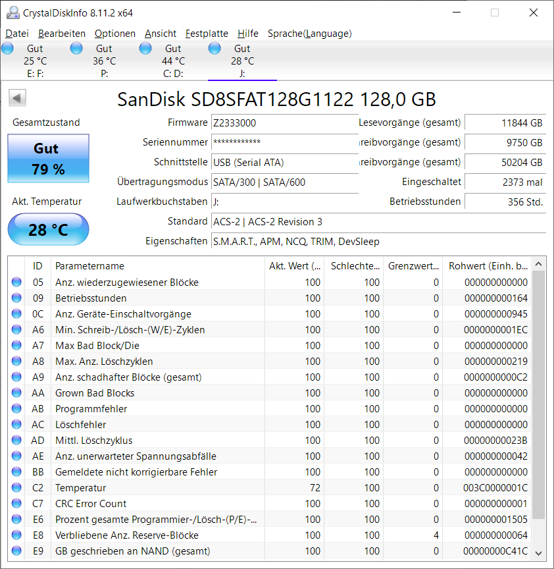Click the Rohwert column header

click(487, 266)
